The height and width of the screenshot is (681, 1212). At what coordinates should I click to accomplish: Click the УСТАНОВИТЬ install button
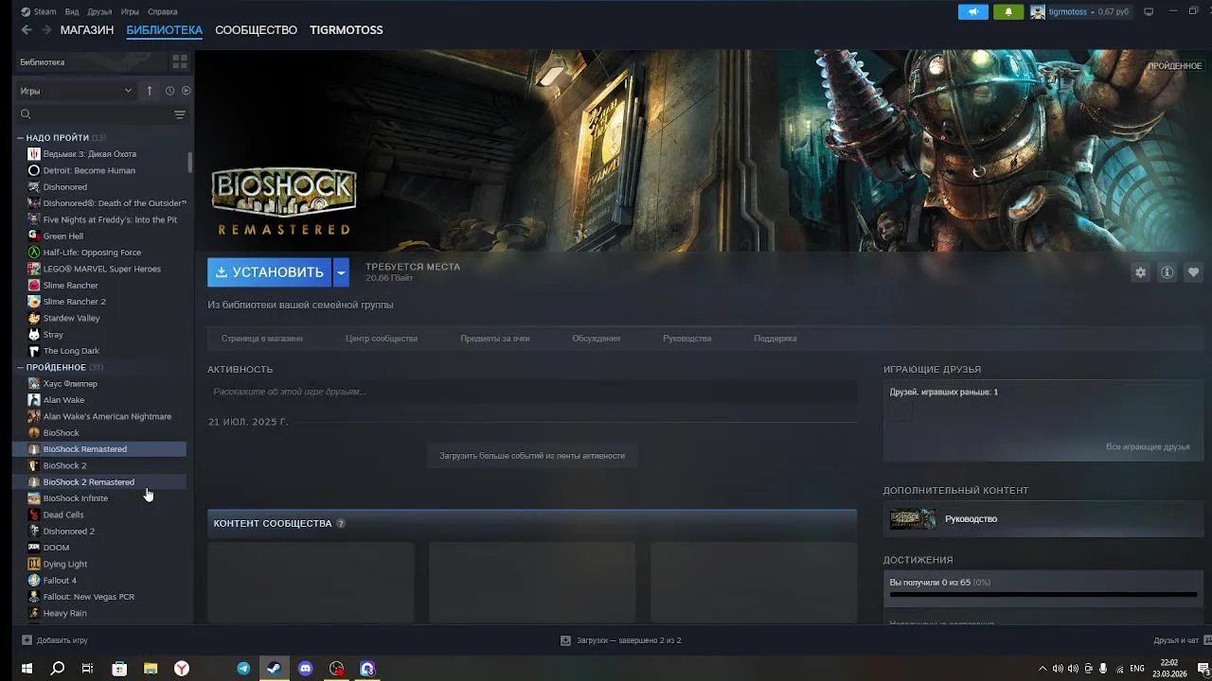point(270,272)
